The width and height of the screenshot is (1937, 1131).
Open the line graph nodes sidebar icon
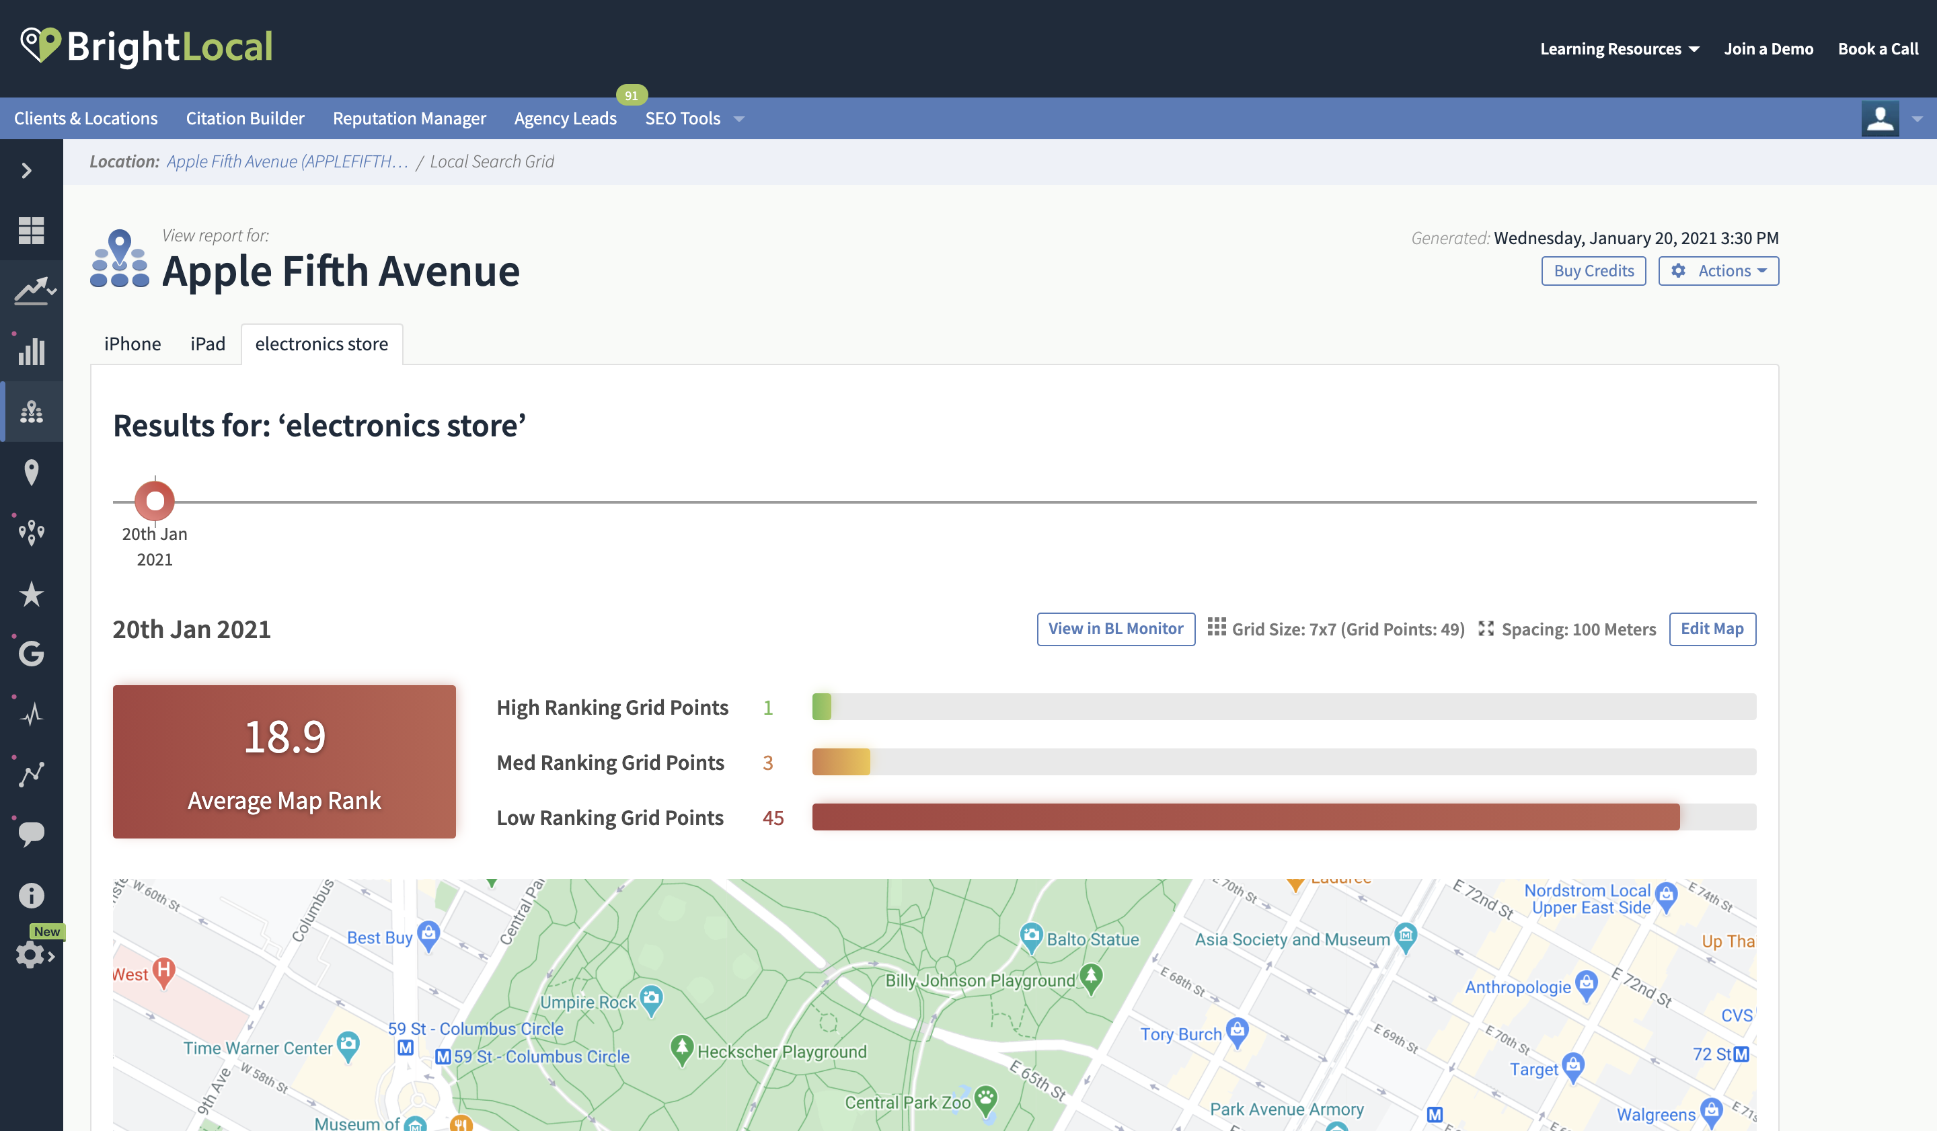tap(32, 775)
